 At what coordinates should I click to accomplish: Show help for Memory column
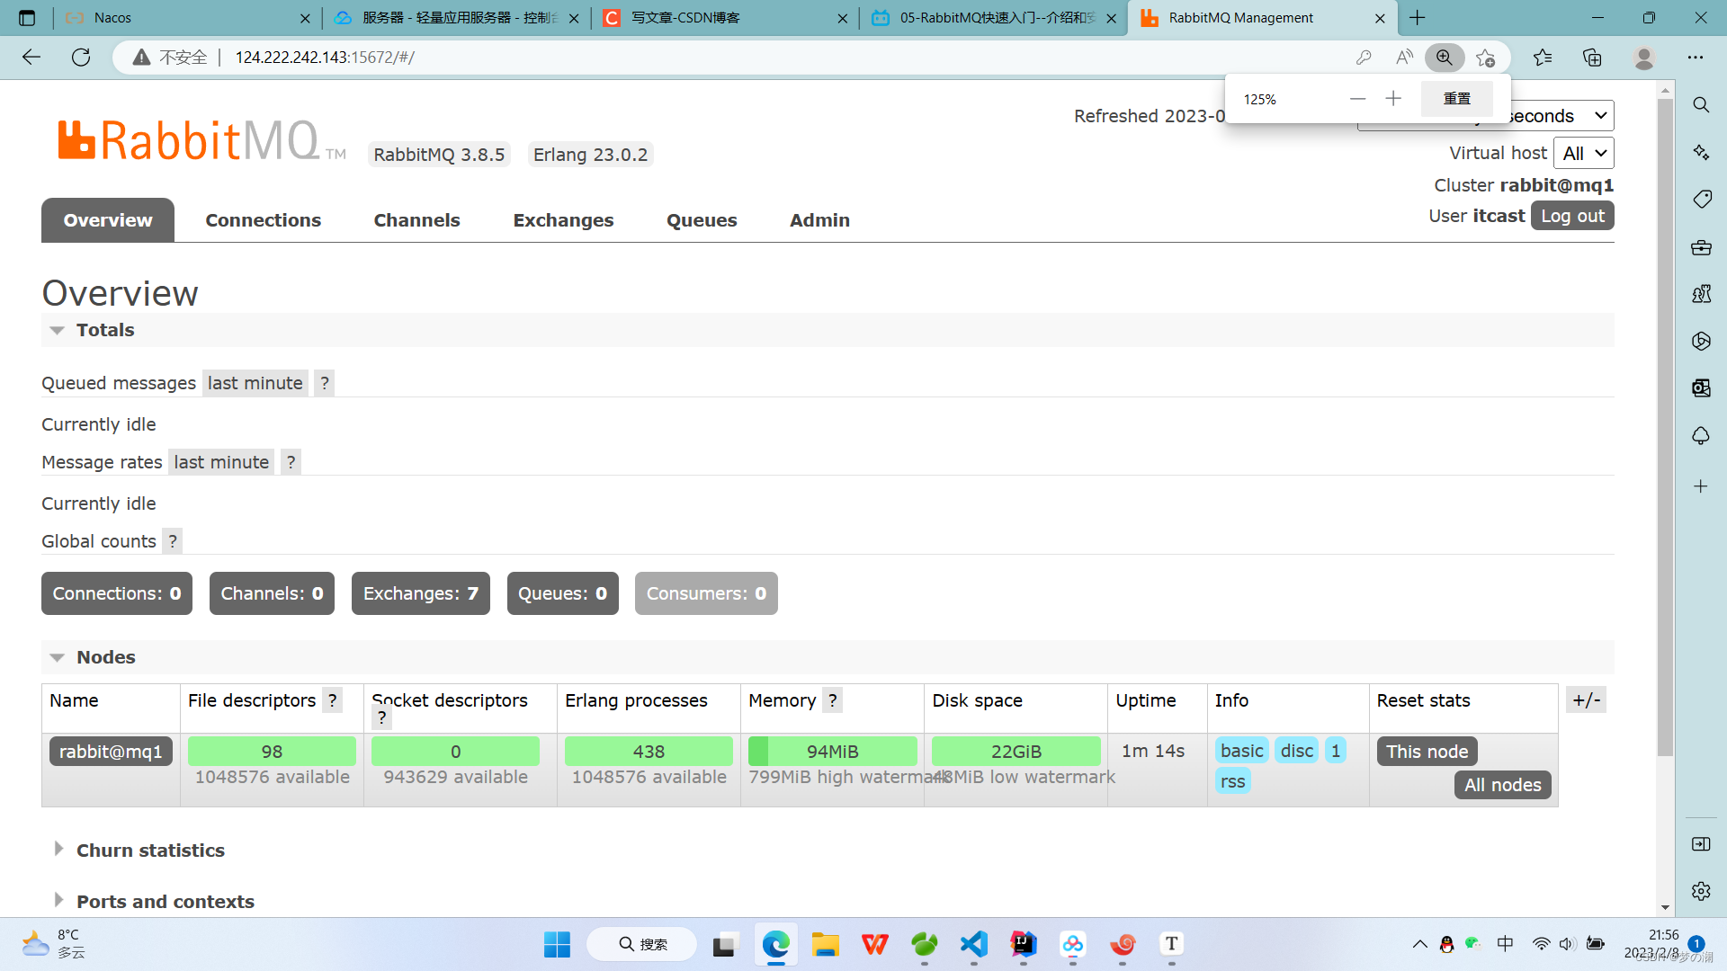[833, 700]
